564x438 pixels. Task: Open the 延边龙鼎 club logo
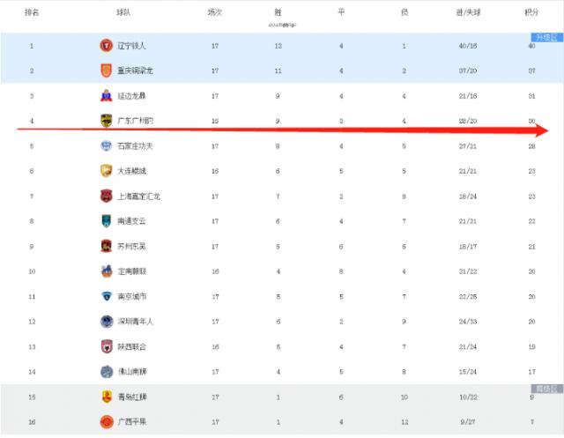coord(106,96)
